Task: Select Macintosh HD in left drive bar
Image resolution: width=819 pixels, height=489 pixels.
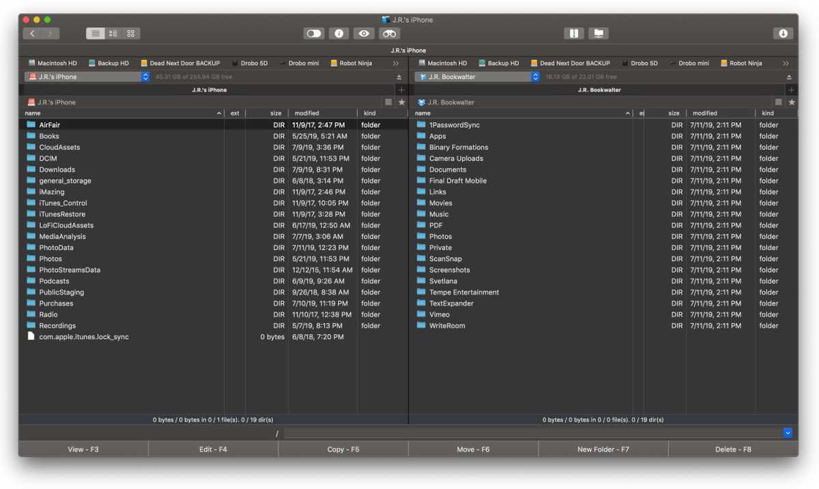Action: pyautogui.click(x=53, y=63)
